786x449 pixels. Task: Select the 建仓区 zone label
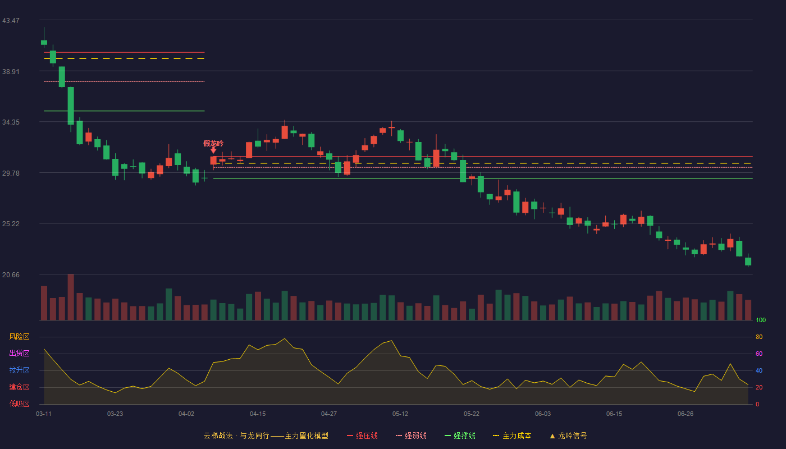pos(19,387)
